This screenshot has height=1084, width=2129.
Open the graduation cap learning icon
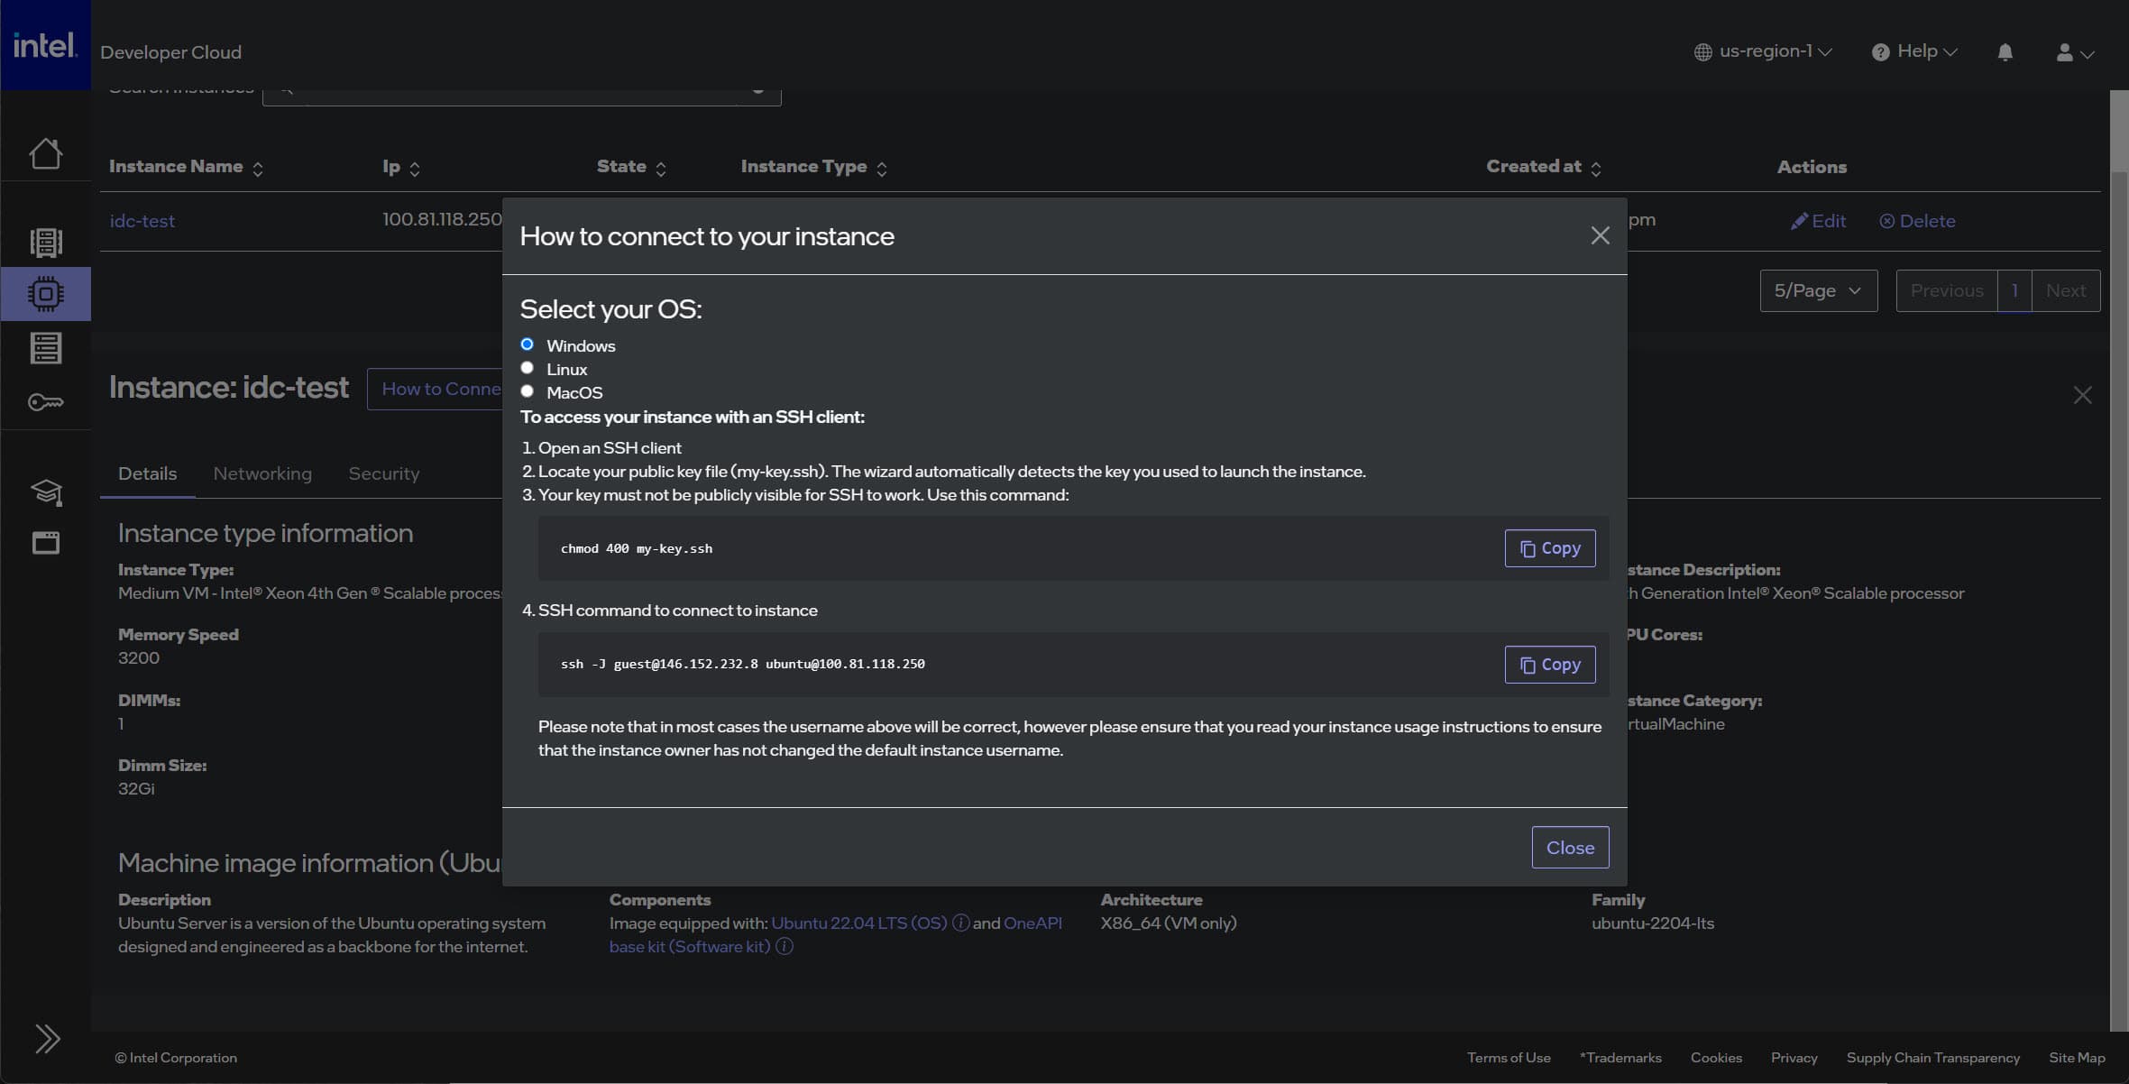pos(45,491)
